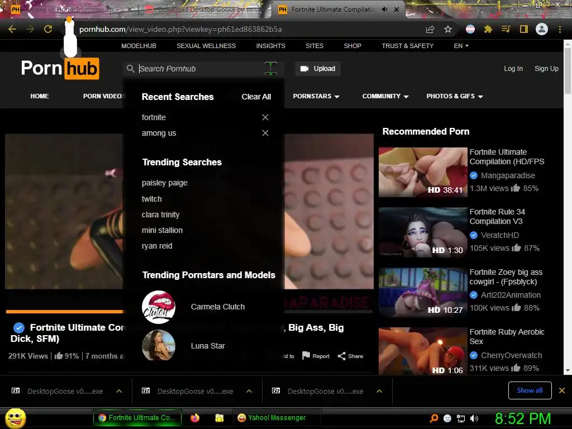Viewport: 572px width, 429px height.
Task: Open INSIGHTS in the top menu
Action: tap(271, 46)
